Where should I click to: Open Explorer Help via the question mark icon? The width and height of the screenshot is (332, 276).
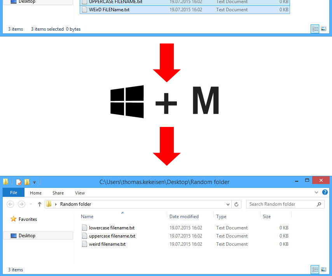(325, 192)
